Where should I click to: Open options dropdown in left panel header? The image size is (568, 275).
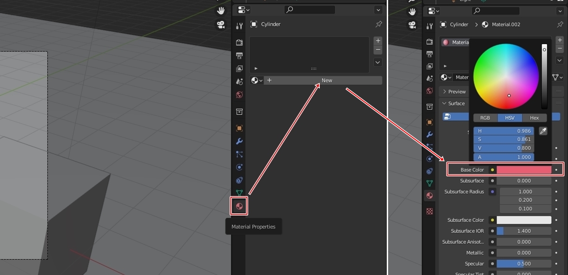(378, 10)
